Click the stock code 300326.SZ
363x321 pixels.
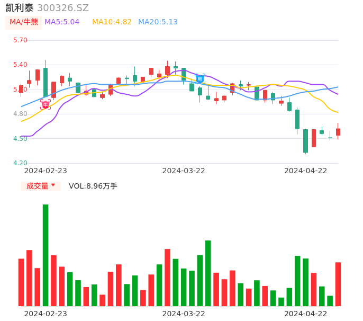[63, 8]
